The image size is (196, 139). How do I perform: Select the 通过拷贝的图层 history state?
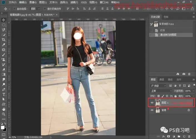pyautogui.click(x=171, y=35)
